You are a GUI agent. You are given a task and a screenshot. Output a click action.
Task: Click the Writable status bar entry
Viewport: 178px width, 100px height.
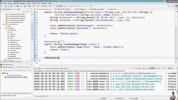(103, 98)
